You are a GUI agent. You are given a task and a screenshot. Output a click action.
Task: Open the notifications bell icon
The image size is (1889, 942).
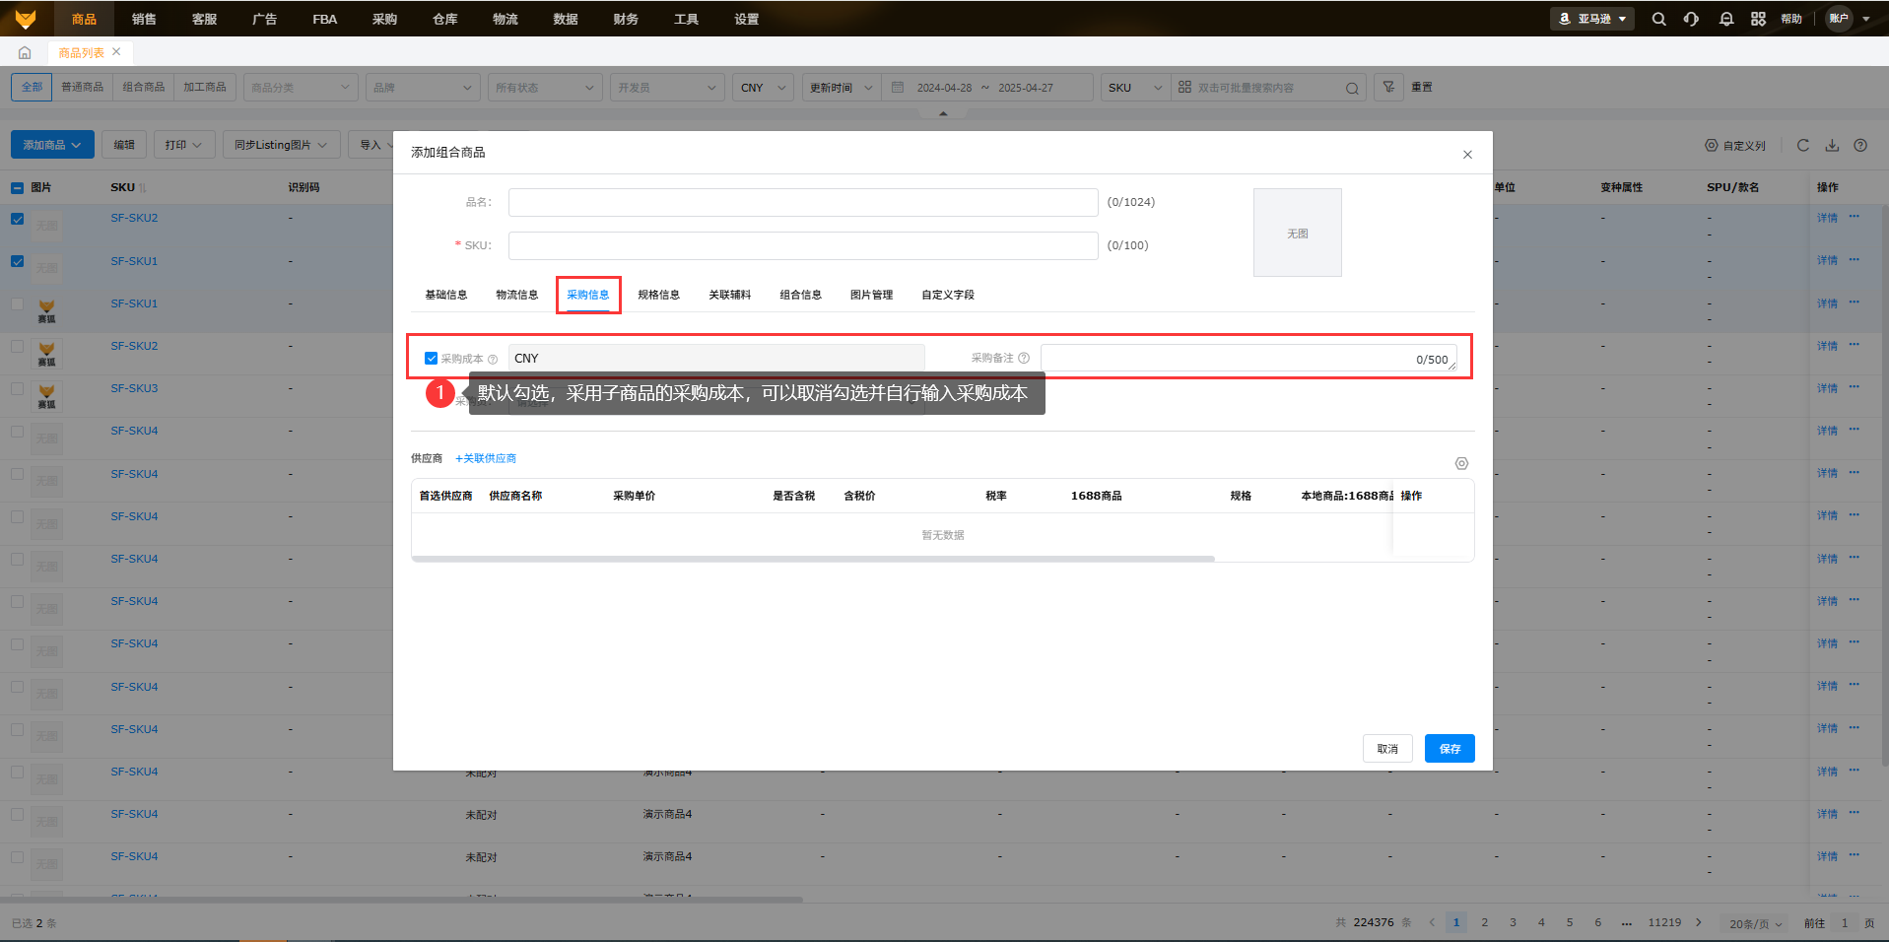pos(1725,19)
